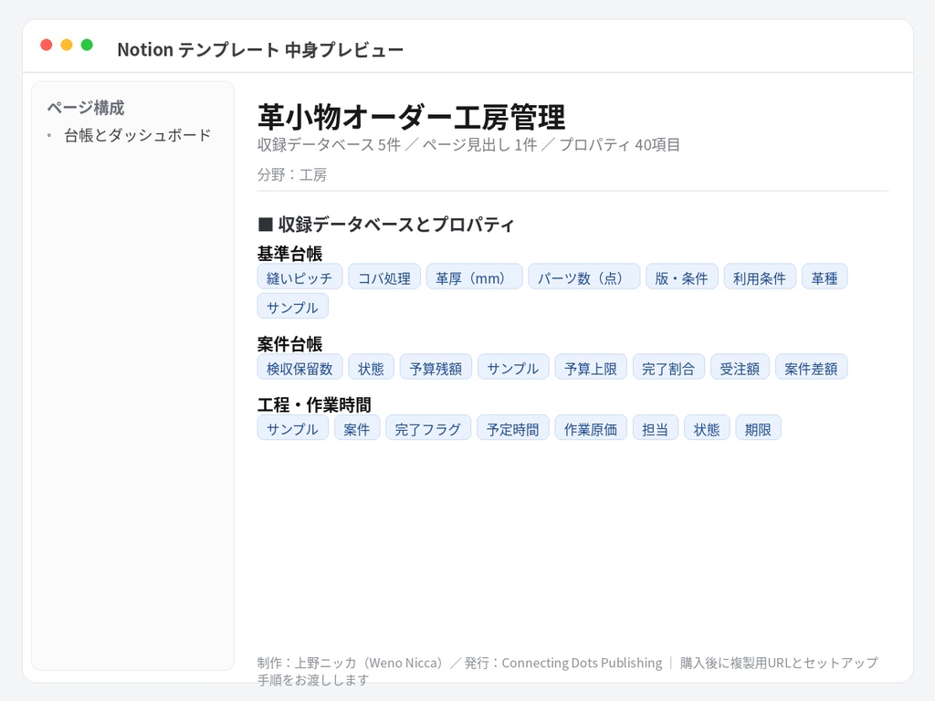Click the 基準台帳 database heading
The image size is (935, 701).
coord(289,254)
